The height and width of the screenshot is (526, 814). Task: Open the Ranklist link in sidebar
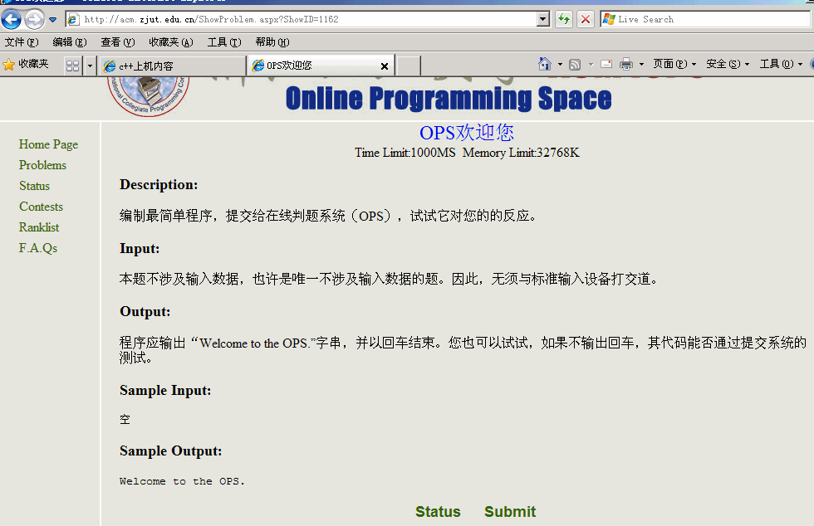pos(39,227)
